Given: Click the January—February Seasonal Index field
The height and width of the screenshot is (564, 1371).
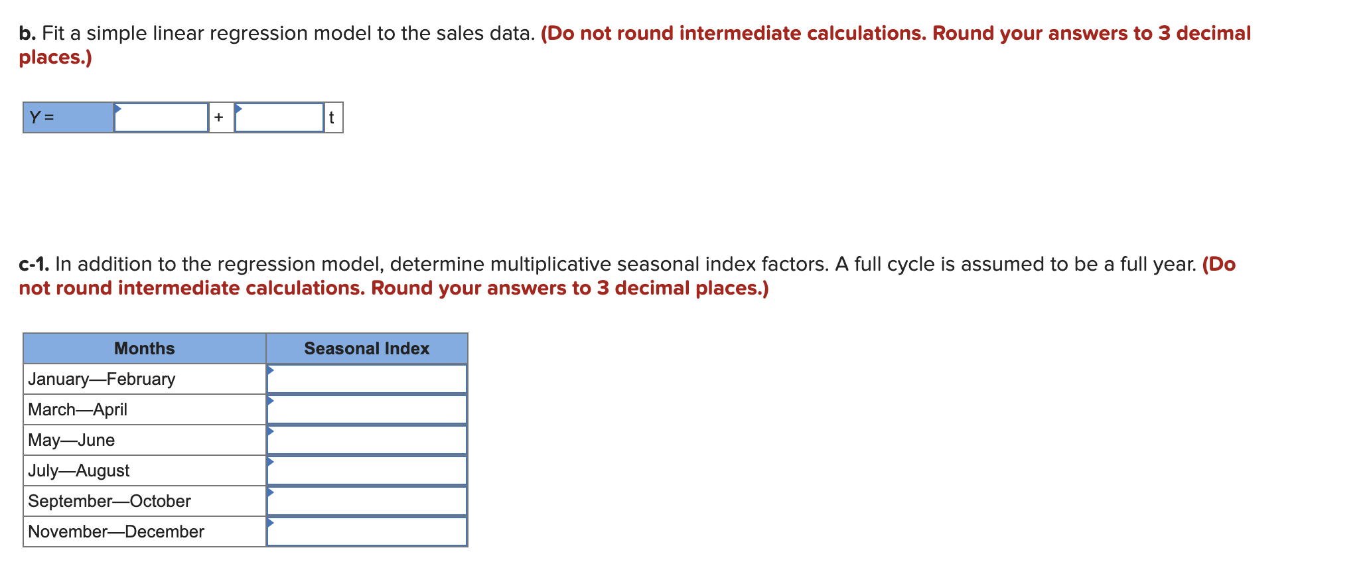Looking at the screenshot, I should tap(368, 378).
